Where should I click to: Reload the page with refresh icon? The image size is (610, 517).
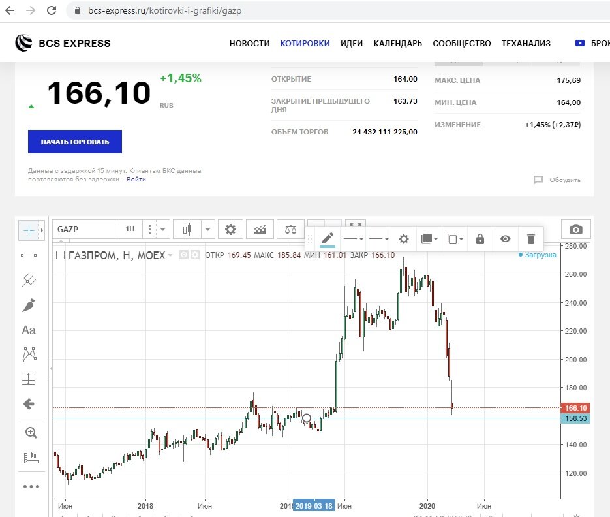pyautogui.click(x=52, y=10)
